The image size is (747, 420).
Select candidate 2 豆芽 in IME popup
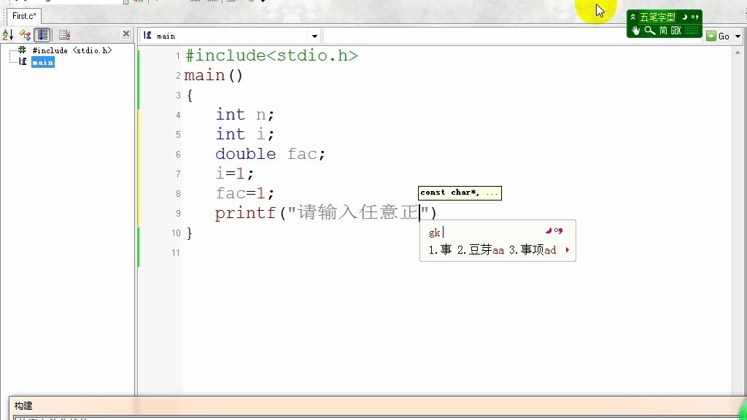tap(480, 250)
